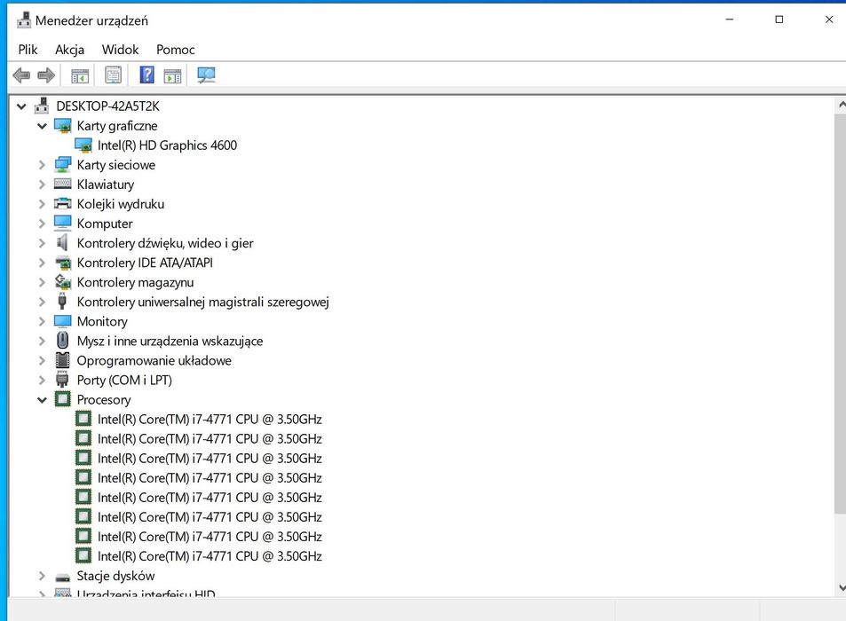The height and width of the screenshot is (621, 846).
Task: Expand the Porty (COM i LPT) category
Action: pos(42,380)
